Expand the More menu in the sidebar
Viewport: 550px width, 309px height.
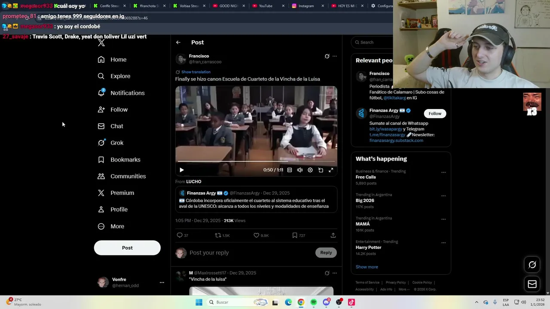(111, 227)
